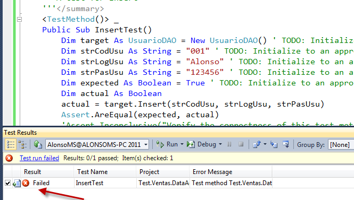Click the red error icon beside Test run failed
Viewport: 354px width, 200px height.
(9, 158)
